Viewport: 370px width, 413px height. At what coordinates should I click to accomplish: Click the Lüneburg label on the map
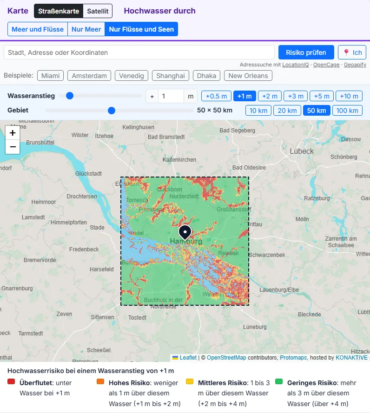click(x=255, y=327)
